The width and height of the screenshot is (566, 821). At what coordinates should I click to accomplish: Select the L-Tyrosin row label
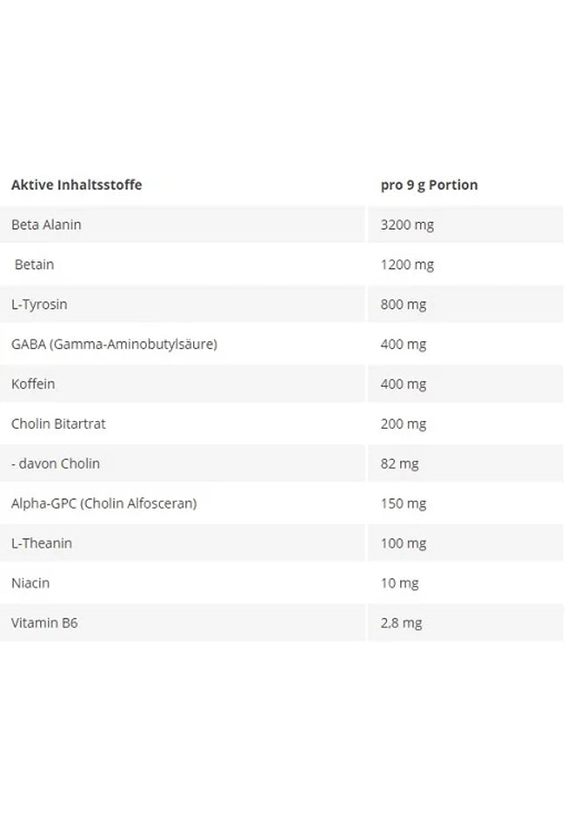(39, 304)
